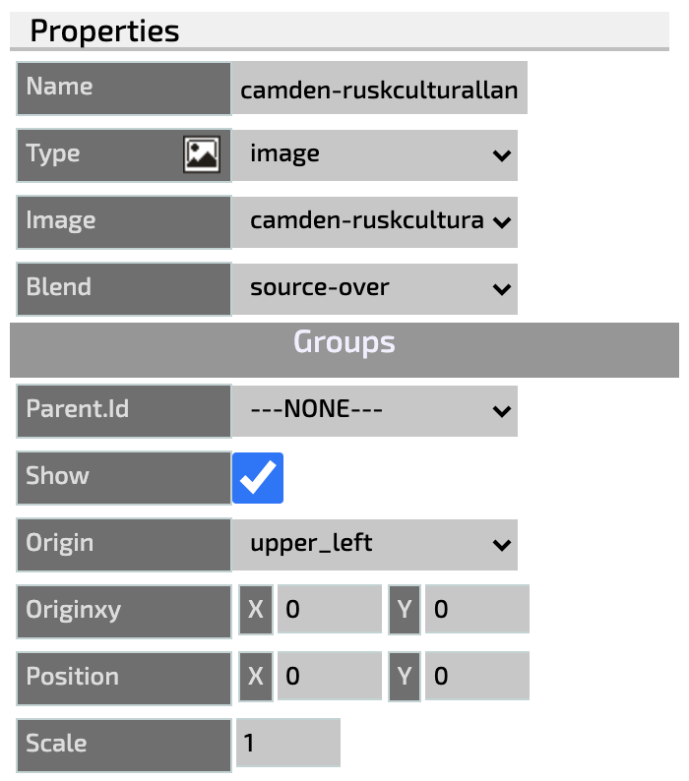Click the Originxy Y label button
This screenshot has width=689, height=781.
[405, 609]
